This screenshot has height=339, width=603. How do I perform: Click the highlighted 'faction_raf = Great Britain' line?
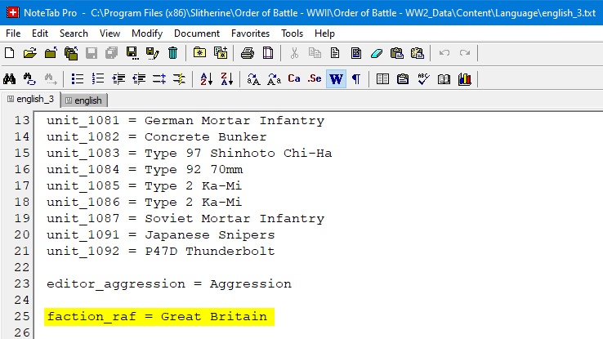click(159, 317)
